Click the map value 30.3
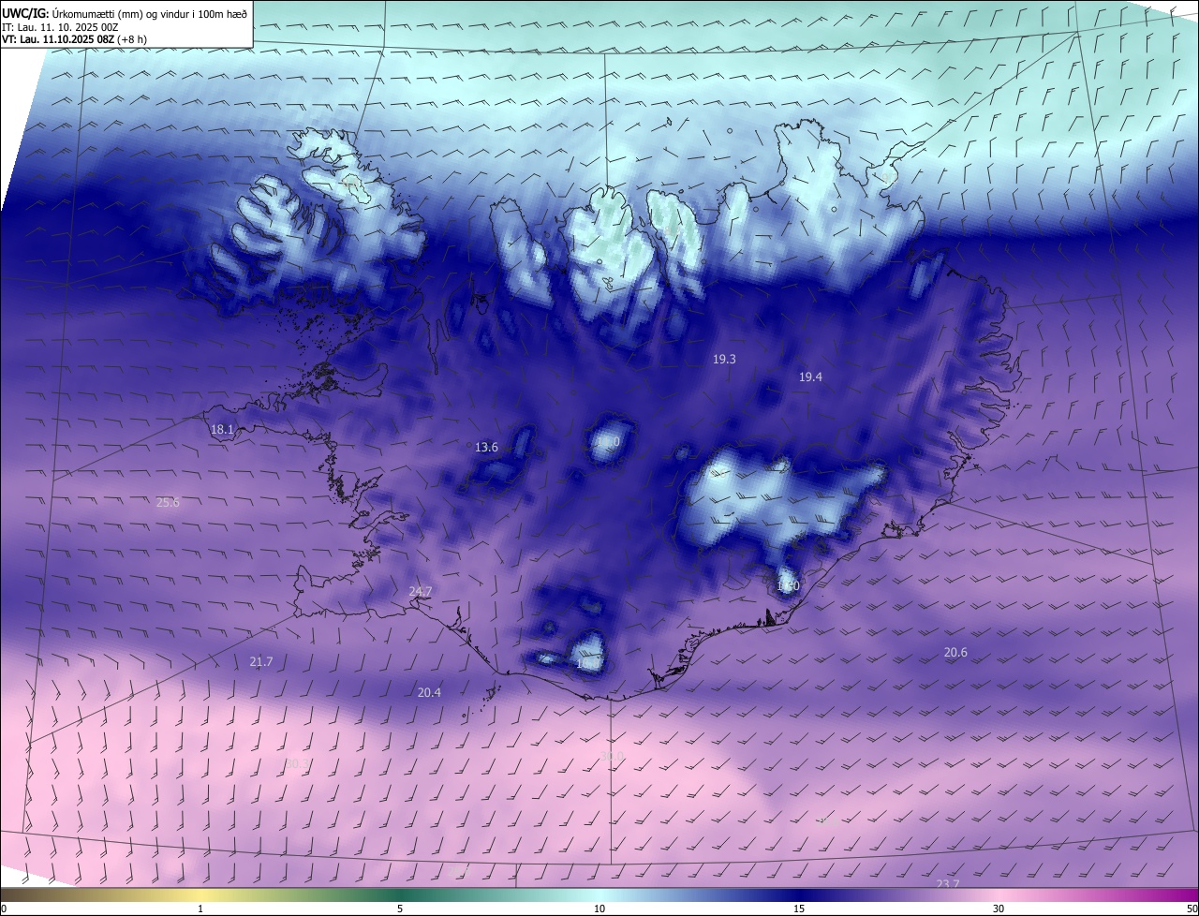Viewport: 1199px width, 916px height. coord(297,764)
